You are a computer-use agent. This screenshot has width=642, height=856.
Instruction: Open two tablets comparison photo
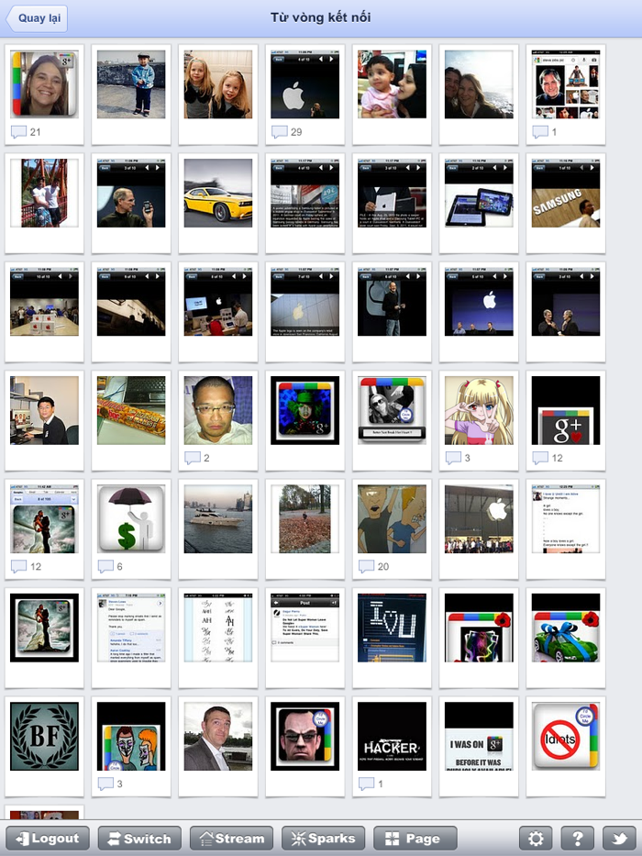[x=479, y=193]
